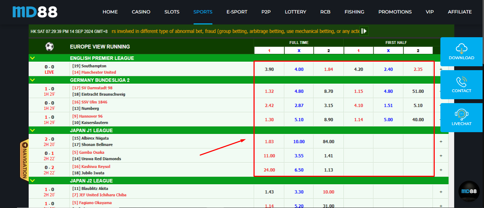484x208 pixels.
Task: Collapse the GERMANY BUNDESLIGA 2 section
Action: click(33, 80)
